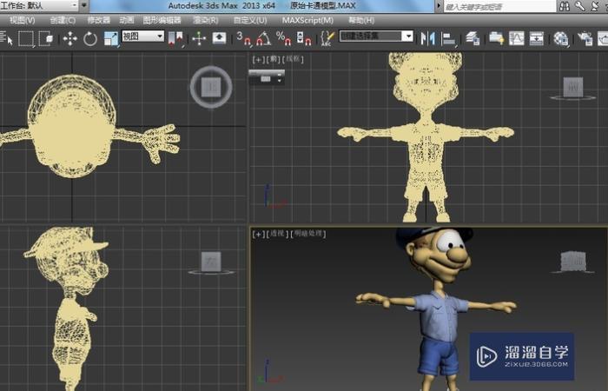The height and width of the screenshot is (391, 608).
Task: Click into the keyword search field
Action: (499, 7)
